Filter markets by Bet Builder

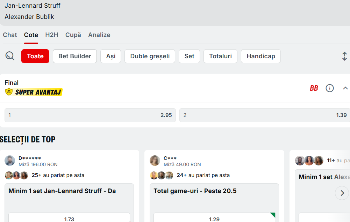75,56
